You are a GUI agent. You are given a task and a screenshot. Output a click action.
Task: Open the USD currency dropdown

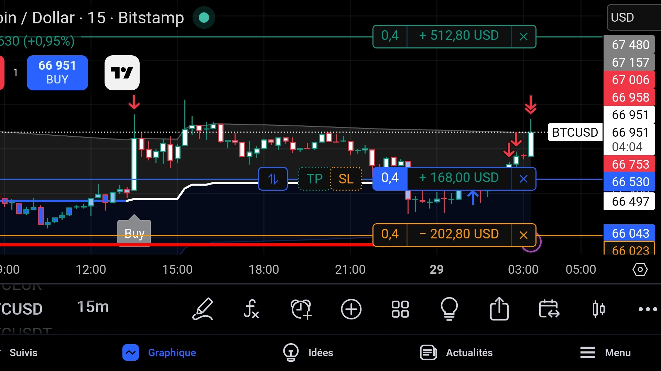pyautogui.click(x=633, y=18)
